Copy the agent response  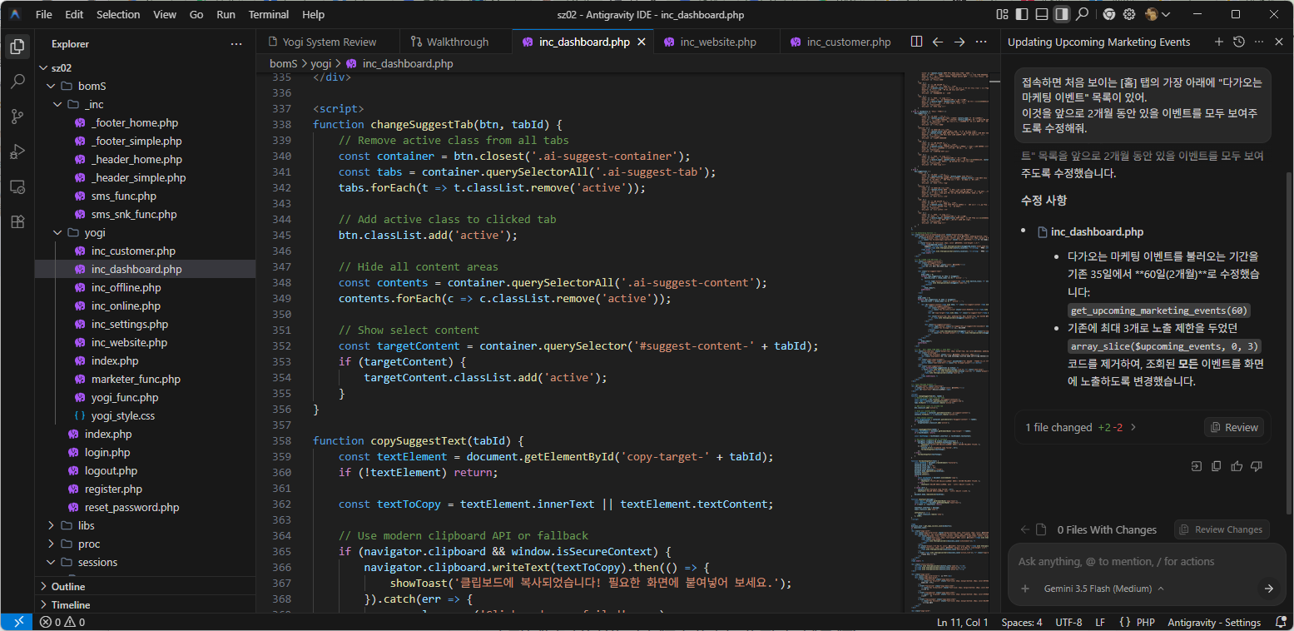click(1217, 466)
